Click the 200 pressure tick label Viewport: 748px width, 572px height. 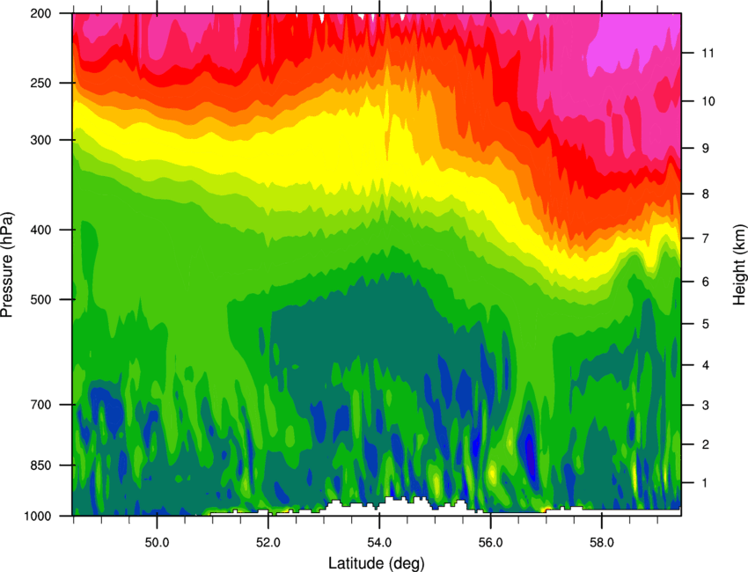click(x=41, y=13)
